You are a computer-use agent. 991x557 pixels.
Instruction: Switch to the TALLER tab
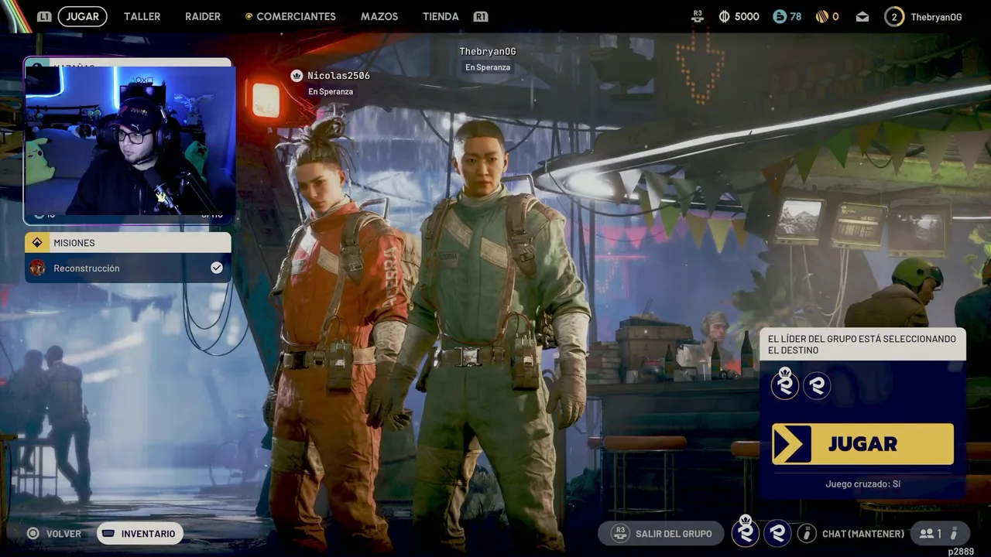(x=142, y=16)
